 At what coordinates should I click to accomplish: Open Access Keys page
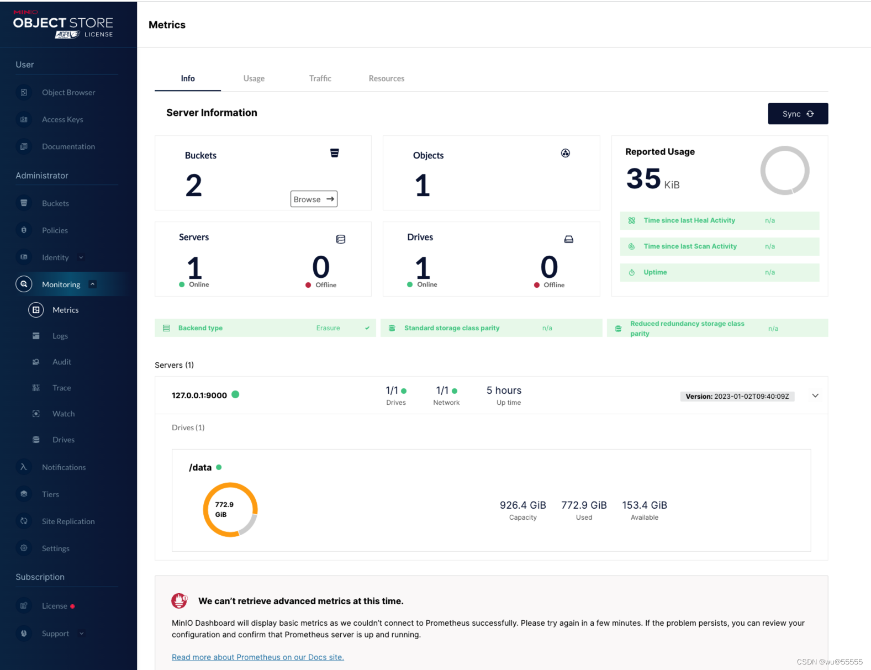point(62,119)
